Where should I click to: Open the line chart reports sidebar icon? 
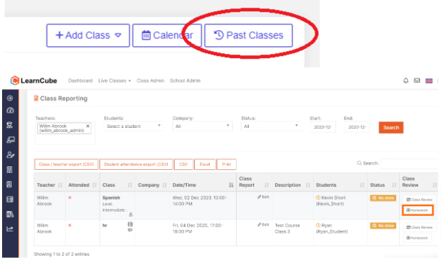coord(10,229)
